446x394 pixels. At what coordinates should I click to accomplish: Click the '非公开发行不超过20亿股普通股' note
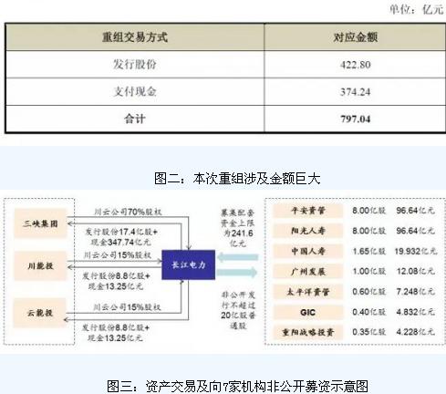(238, 310)
